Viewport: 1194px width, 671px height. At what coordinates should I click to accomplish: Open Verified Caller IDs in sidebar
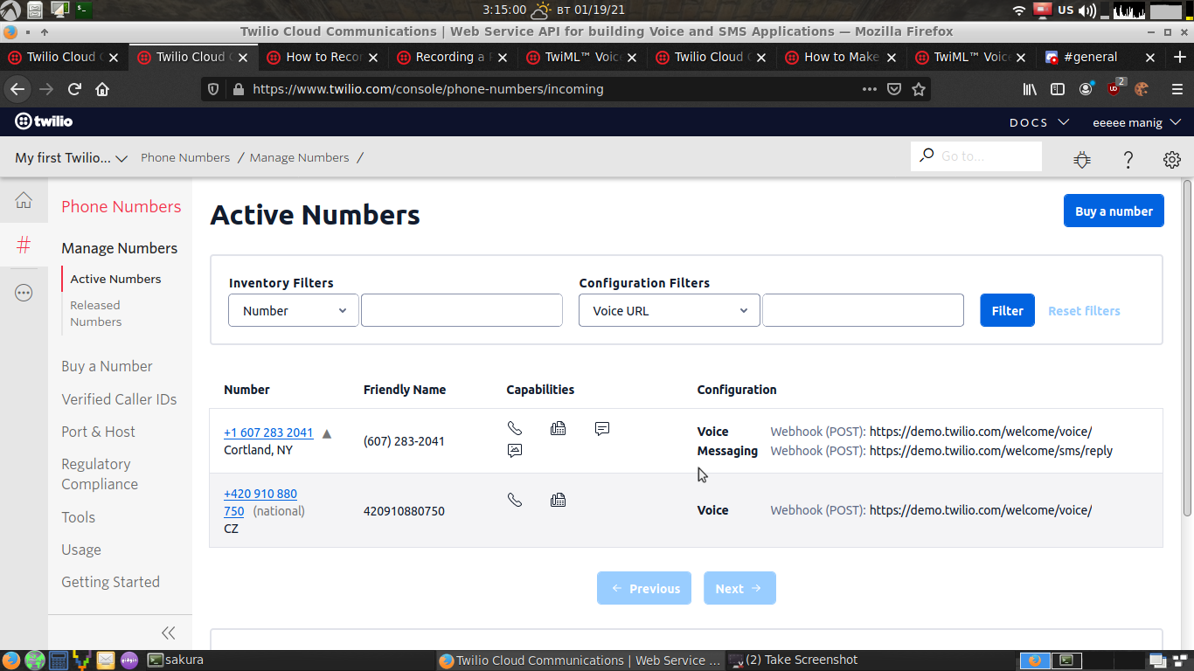[x=119, y=399]
